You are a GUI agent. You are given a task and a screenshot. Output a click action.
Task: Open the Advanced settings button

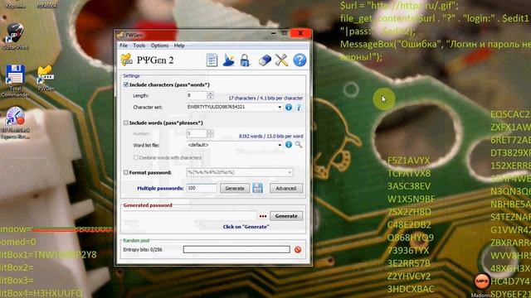(x=285, y=188)
